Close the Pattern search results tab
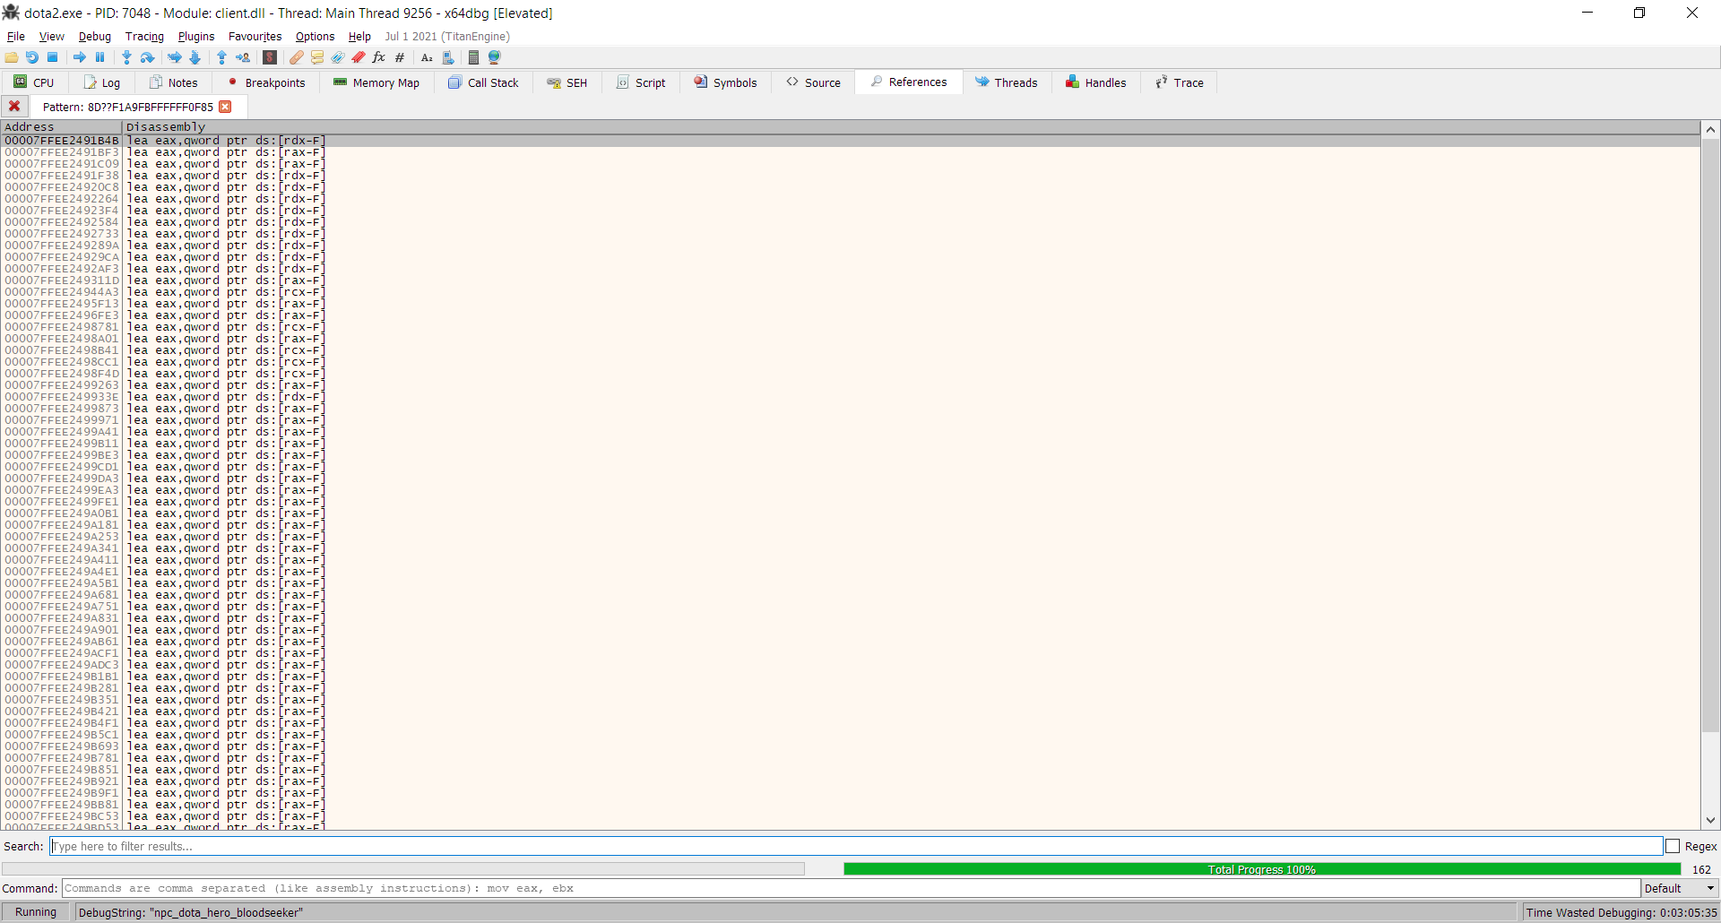Image resolution: width=1721 pixels, height=923 pixels. click(x=226, y=107)
